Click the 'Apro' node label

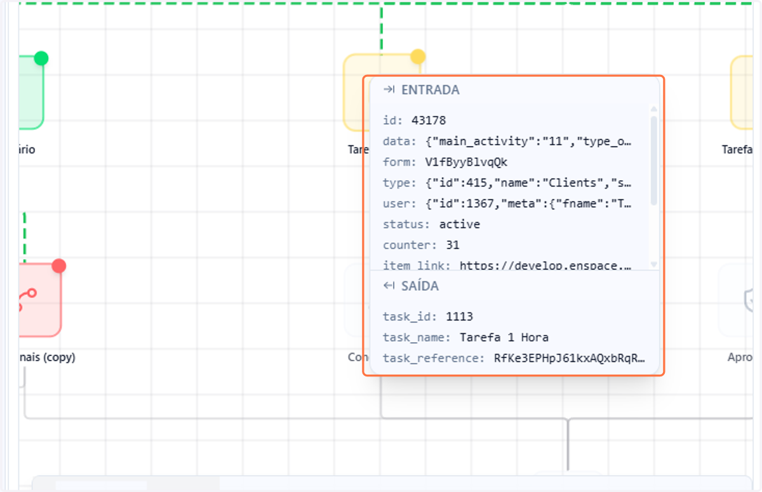tap(740, 357)
